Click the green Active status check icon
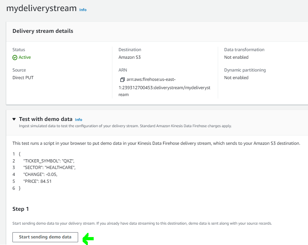Image resolution: width=308 pixels, height=245 pixels. [x=15, y=57]
